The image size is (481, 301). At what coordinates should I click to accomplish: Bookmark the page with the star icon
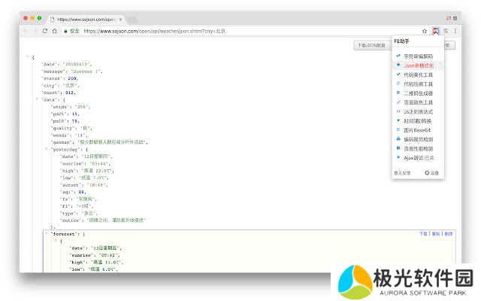(x=425, y=31)
